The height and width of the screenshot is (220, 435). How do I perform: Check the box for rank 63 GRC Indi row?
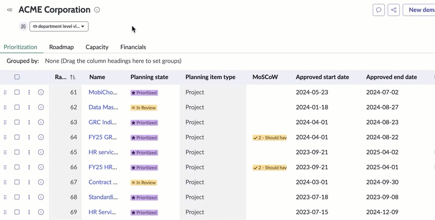(17, 122)
